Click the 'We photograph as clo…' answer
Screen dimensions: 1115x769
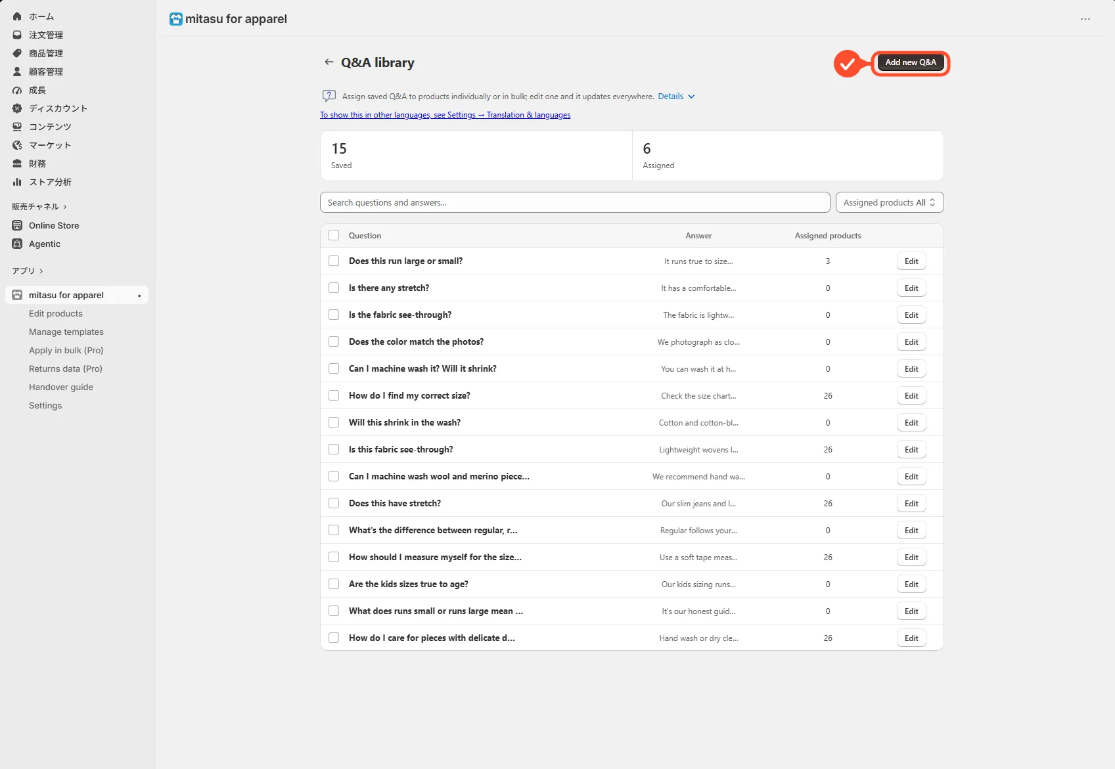698,342
